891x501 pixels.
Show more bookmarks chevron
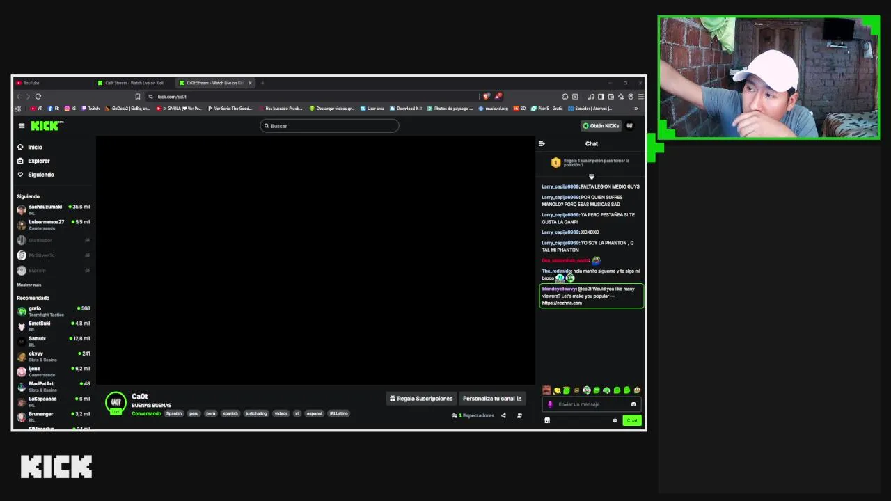pos(636,109)
